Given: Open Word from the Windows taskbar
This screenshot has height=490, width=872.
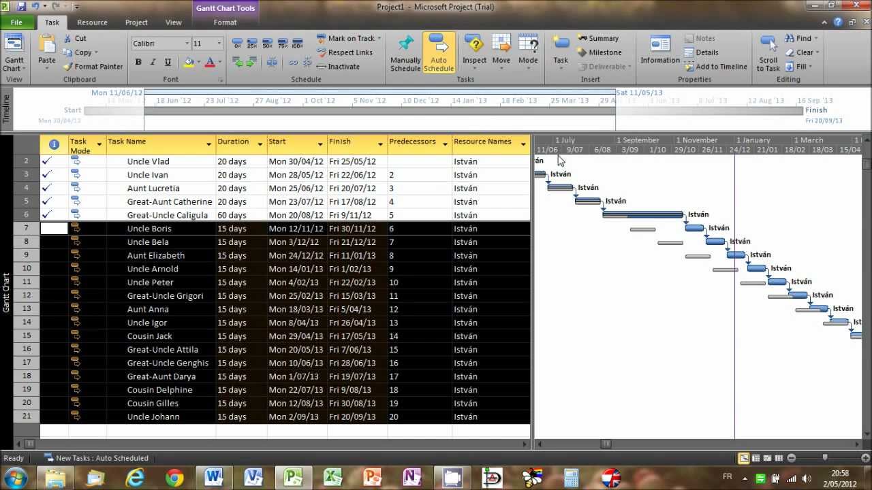Looking at the screenshot, I should (213, 477).
